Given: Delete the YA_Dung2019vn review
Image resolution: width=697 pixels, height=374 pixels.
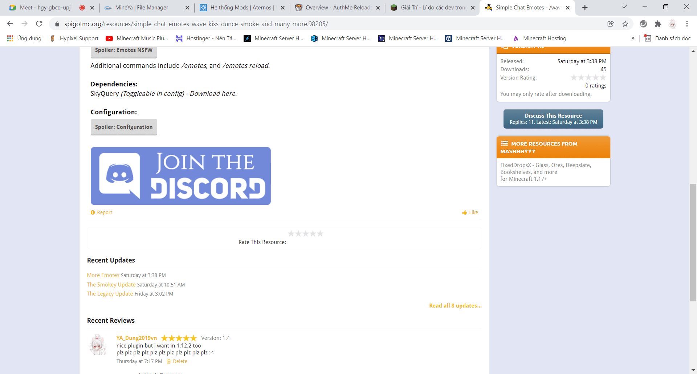Looking at the screenshot, I should (x=177, y=361).
